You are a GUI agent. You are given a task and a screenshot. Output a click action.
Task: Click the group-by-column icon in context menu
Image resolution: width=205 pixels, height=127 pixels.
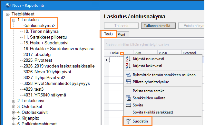(x=128, y=75)
